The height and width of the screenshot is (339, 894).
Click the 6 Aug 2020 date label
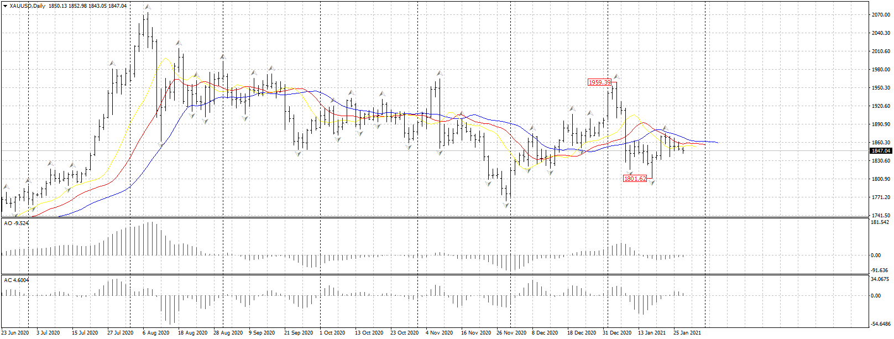pyautogui.click(x=156, y=333)
